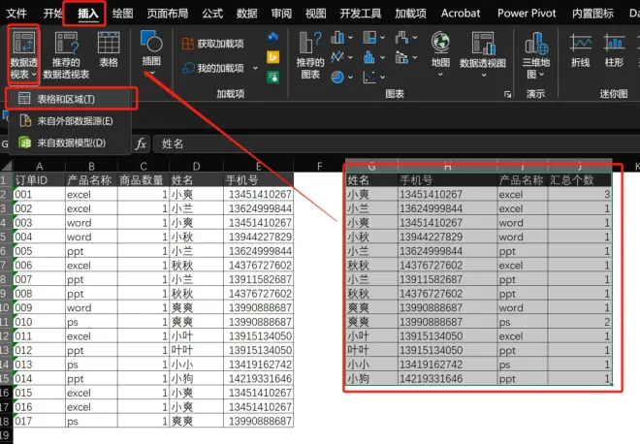Click the 审阅 tab
The image size is (640, 444).
(281, 14)
